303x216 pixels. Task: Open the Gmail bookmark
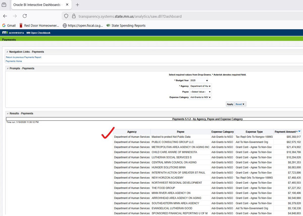pyautogui.click(x=9, y=26)
